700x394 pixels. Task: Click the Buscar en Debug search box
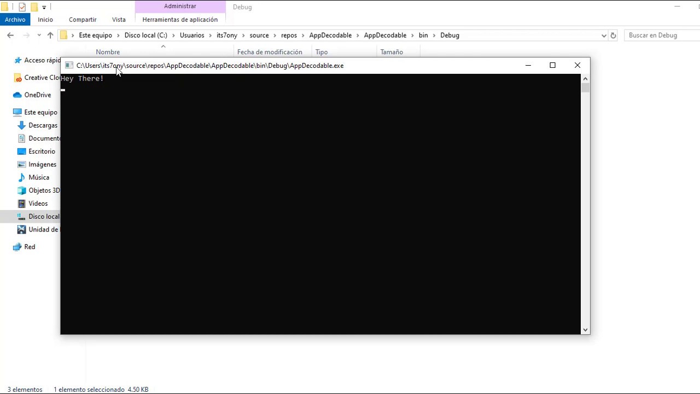tap(662, 35)
